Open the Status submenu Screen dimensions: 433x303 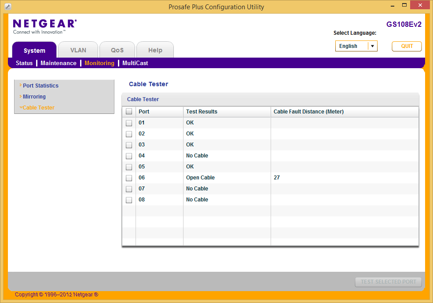tap(24, 63)
